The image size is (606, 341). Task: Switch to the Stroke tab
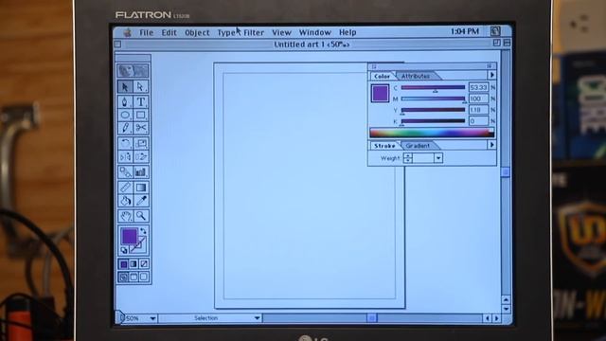coord(384,146)
